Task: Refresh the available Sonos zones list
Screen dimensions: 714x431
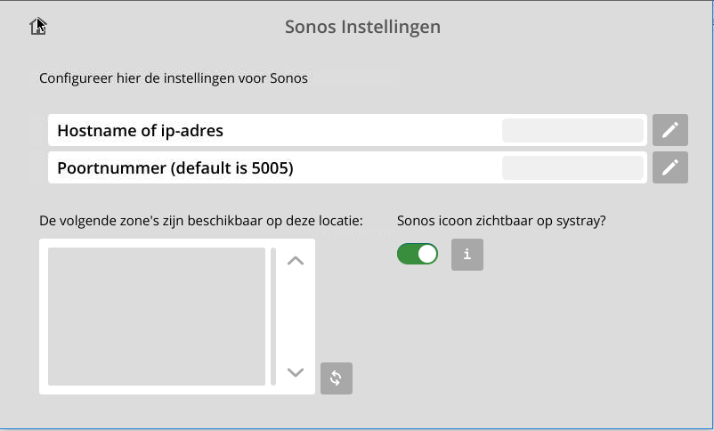Action: click(x=336, y=378)
